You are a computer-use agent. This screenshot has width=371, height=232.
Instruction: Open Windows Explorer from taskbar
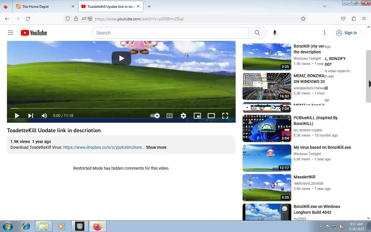[43, 226]
